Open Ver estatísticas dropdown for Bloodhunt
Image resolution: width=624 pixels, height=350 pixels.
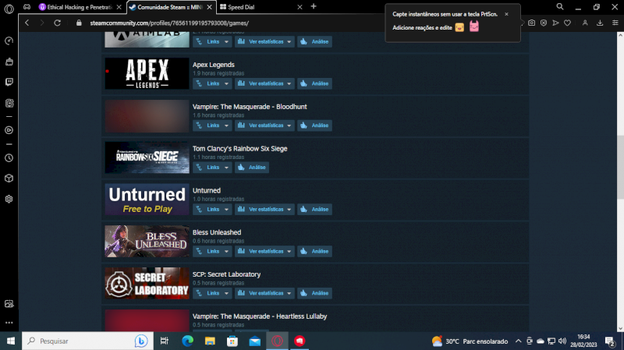click(264, 126)
